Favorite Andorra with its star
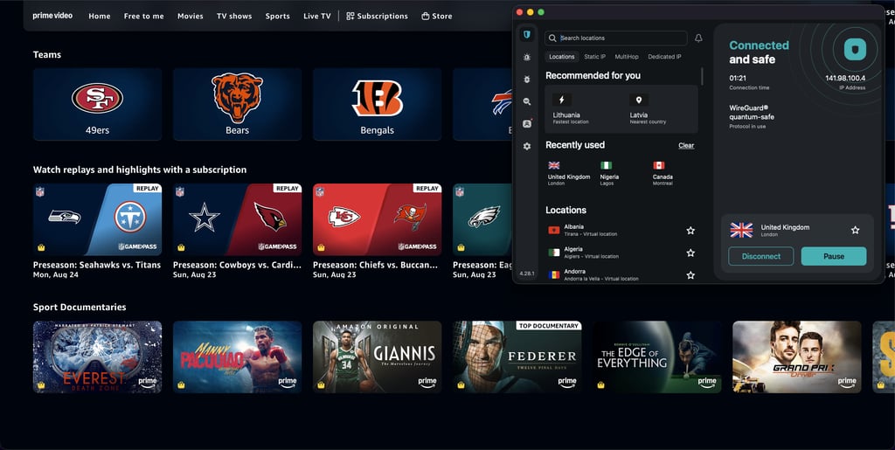 click(690, 275)
